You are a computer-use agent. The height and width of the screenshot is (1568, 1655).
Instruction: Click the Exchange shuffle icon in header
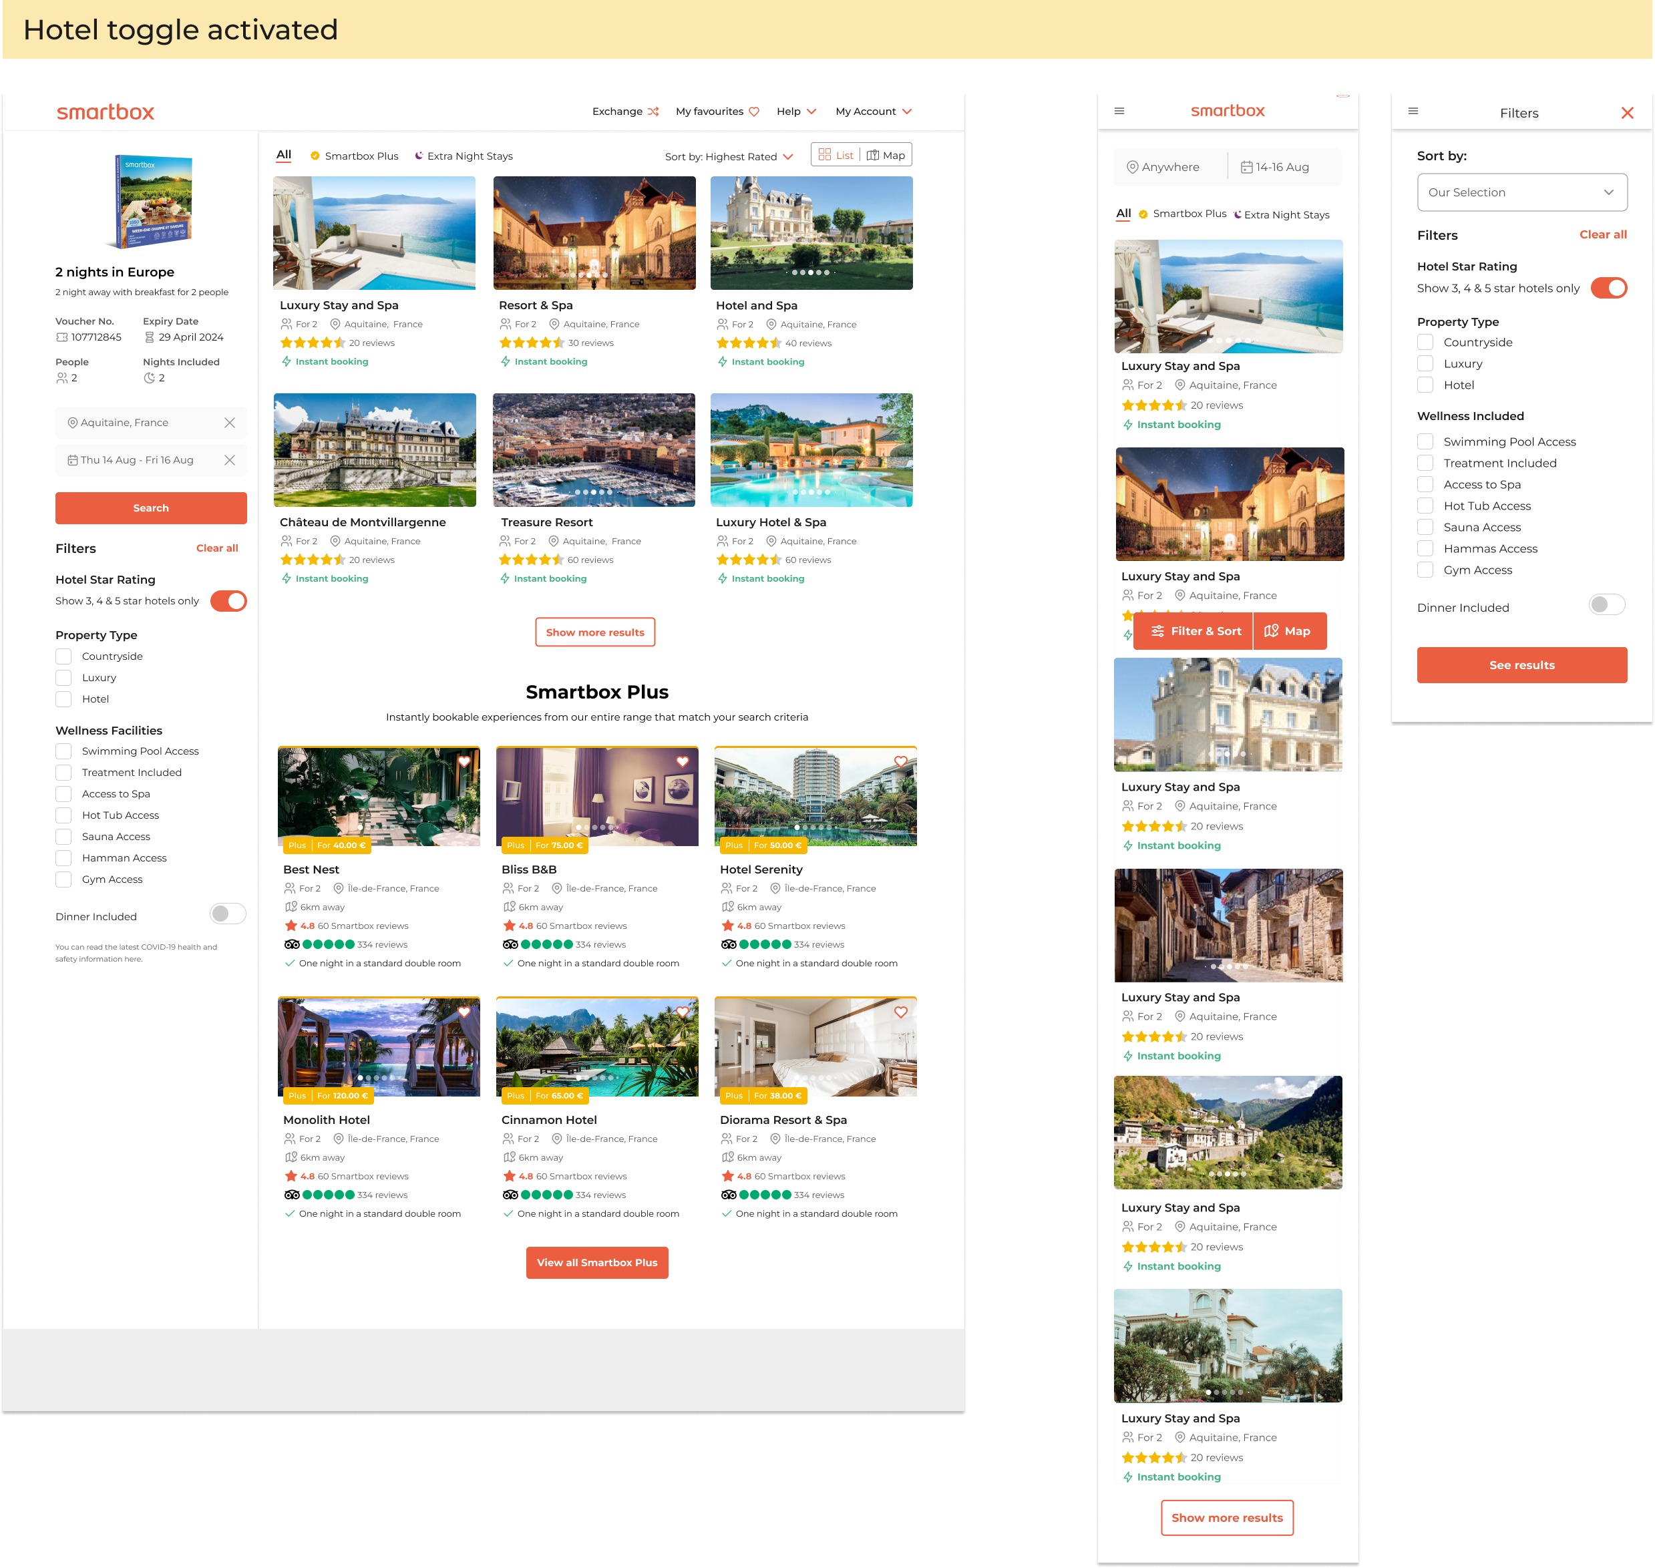(x=653, y=111)
